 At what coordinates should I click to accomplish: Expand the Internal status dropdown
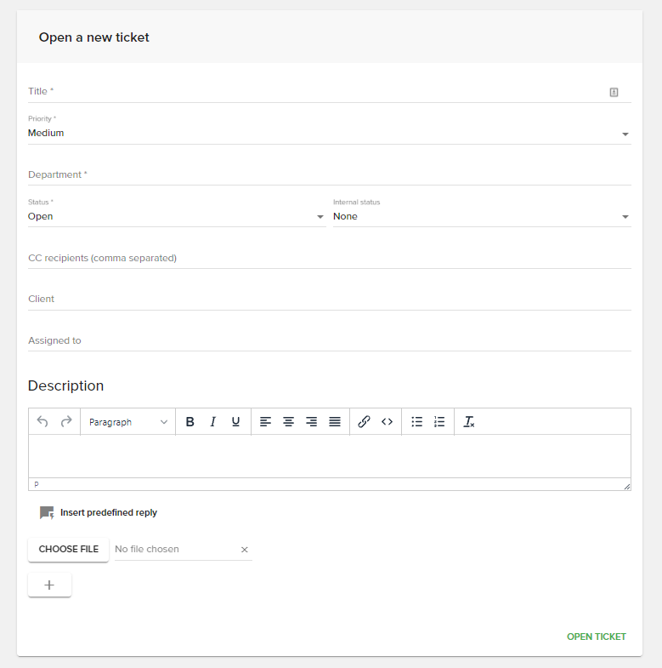(x=481, y=217)
